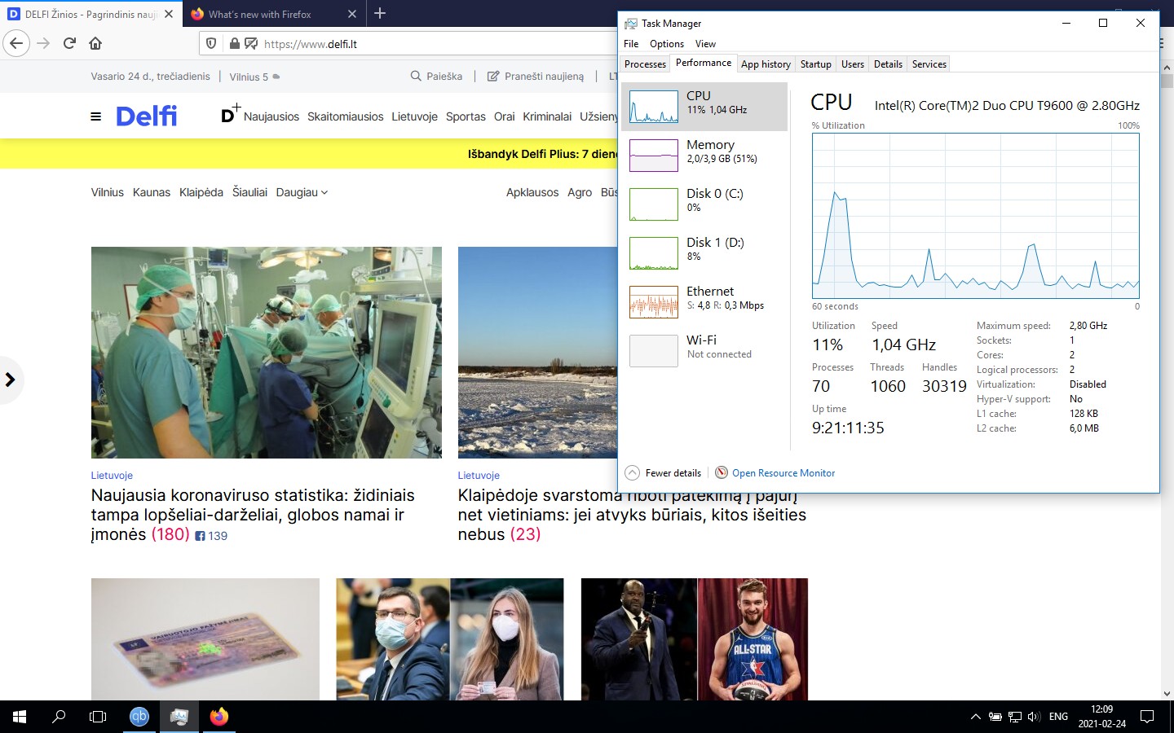
Task: Click Firefox icon in taskbar
Action: 219,717
